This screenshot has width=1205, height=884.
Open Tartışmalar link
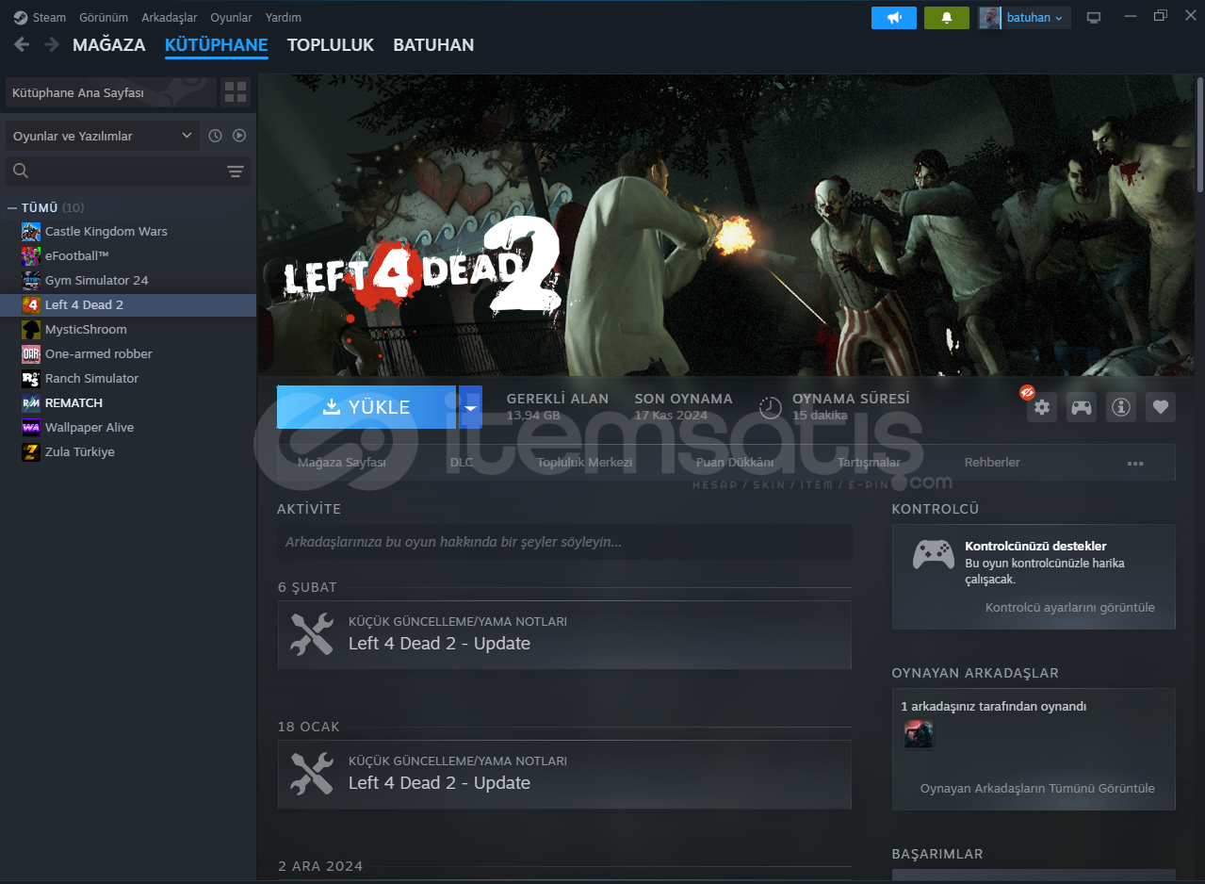point(869,463)
